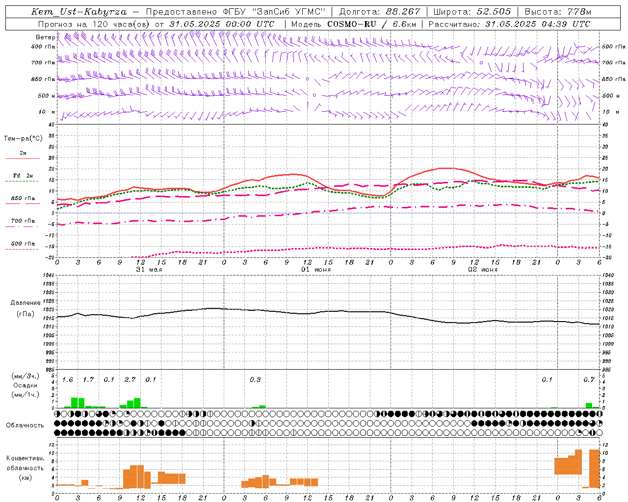Select the header Прогноз на 120 часа(ов)
The height and width of the screenshot is (502, 628).
click(x=95, y=24)
